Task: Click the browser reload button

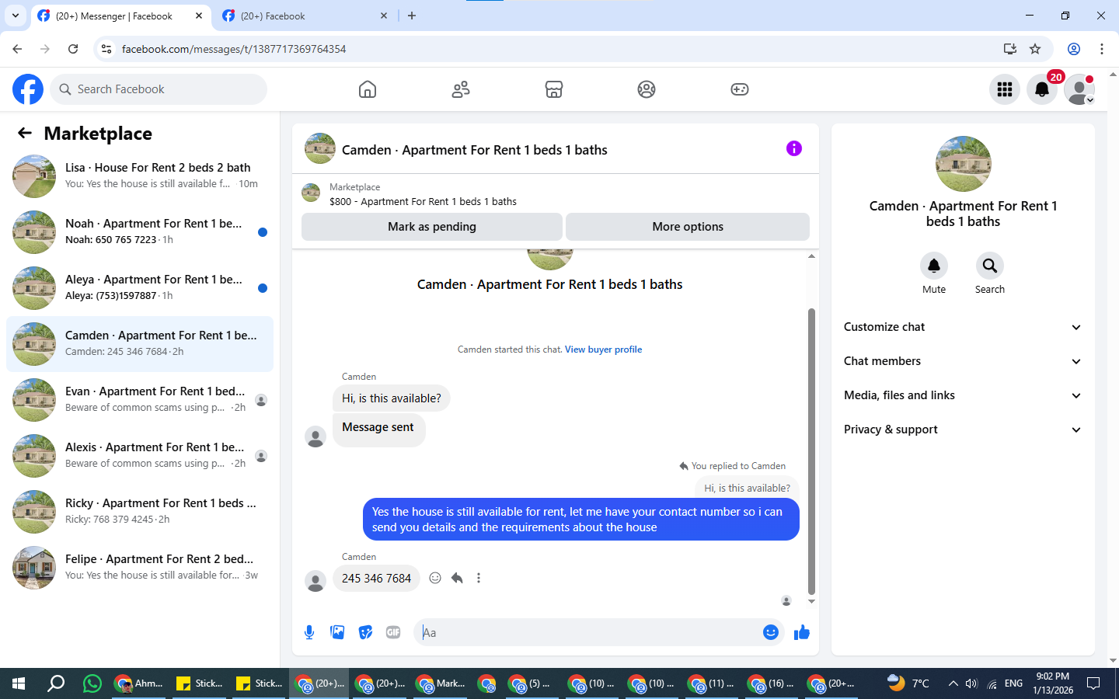Action: click(x=73, y=49)
